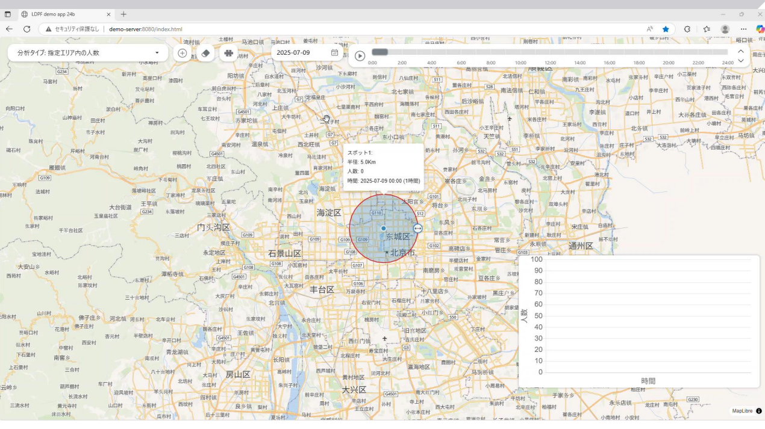Click the browser refresh icon
The width and height of the screenshot is (765, 429).
coord(27,29)
